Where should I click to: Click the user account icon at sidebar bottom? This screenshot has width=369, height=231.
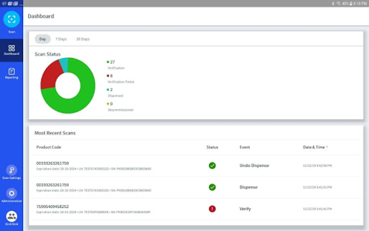12,216
